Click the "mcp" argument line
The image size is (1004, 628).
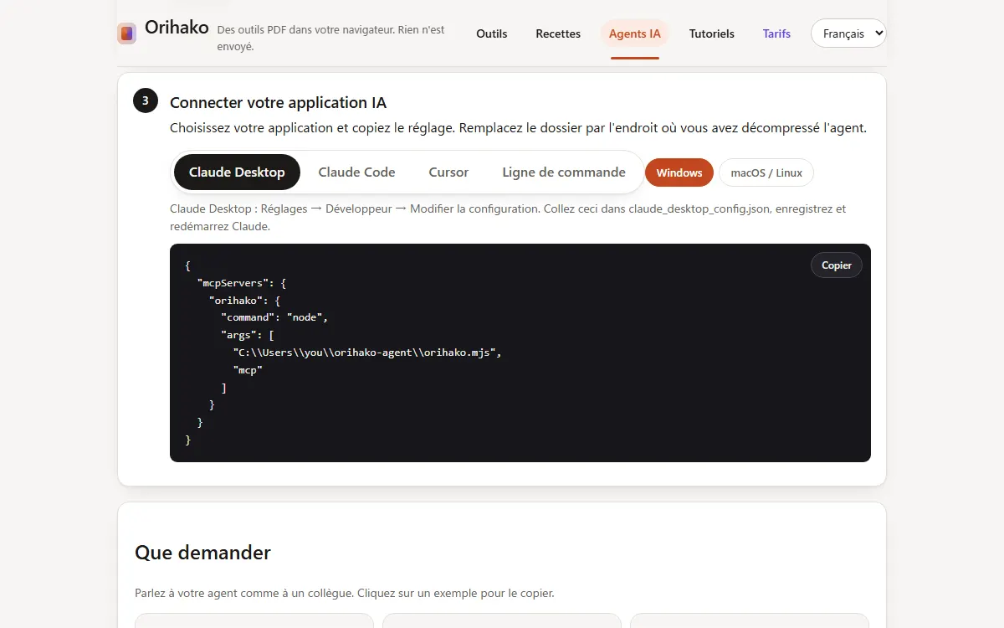(248, 370)
